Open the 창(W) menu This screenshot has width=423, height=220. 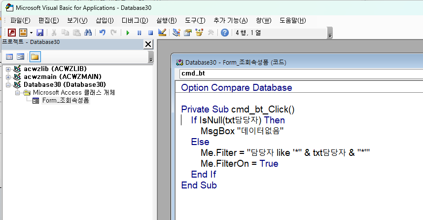click(264, 21)
